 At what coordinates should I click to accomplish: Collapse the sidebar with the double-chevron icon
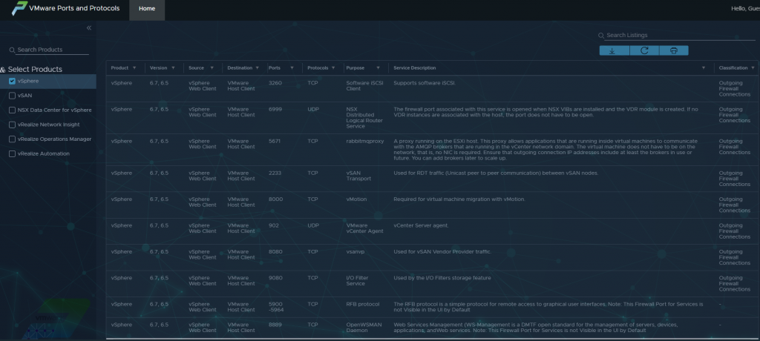[89, 27]
